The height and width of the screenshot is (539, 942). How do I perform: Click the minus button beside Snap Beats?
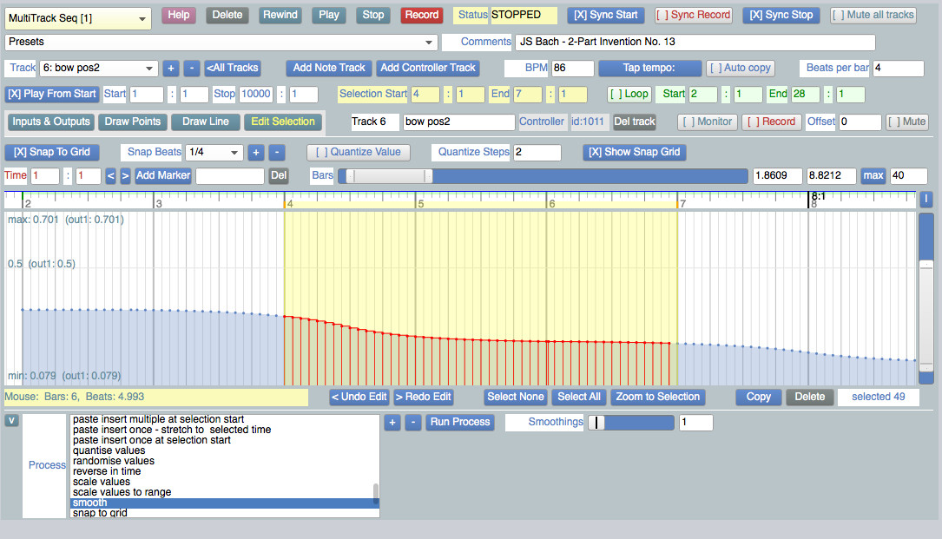pyautogui.click(x=276, y=152)
